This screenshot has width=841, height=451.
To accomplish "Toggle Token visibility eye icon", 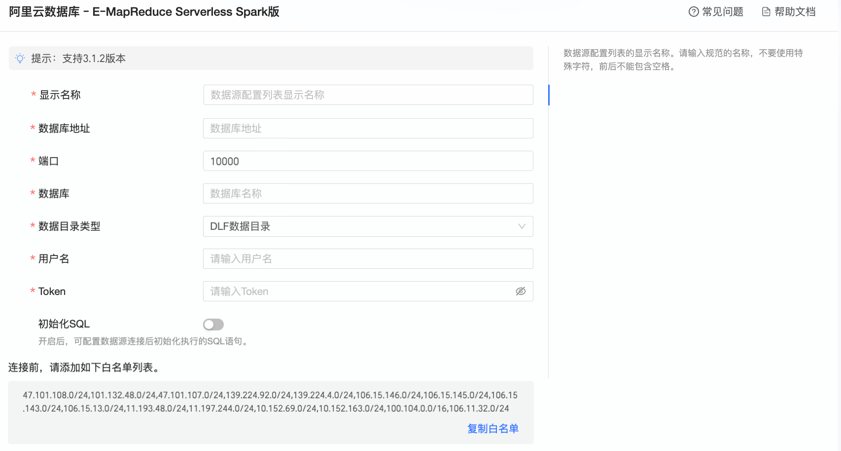I will tap(521, 291).
